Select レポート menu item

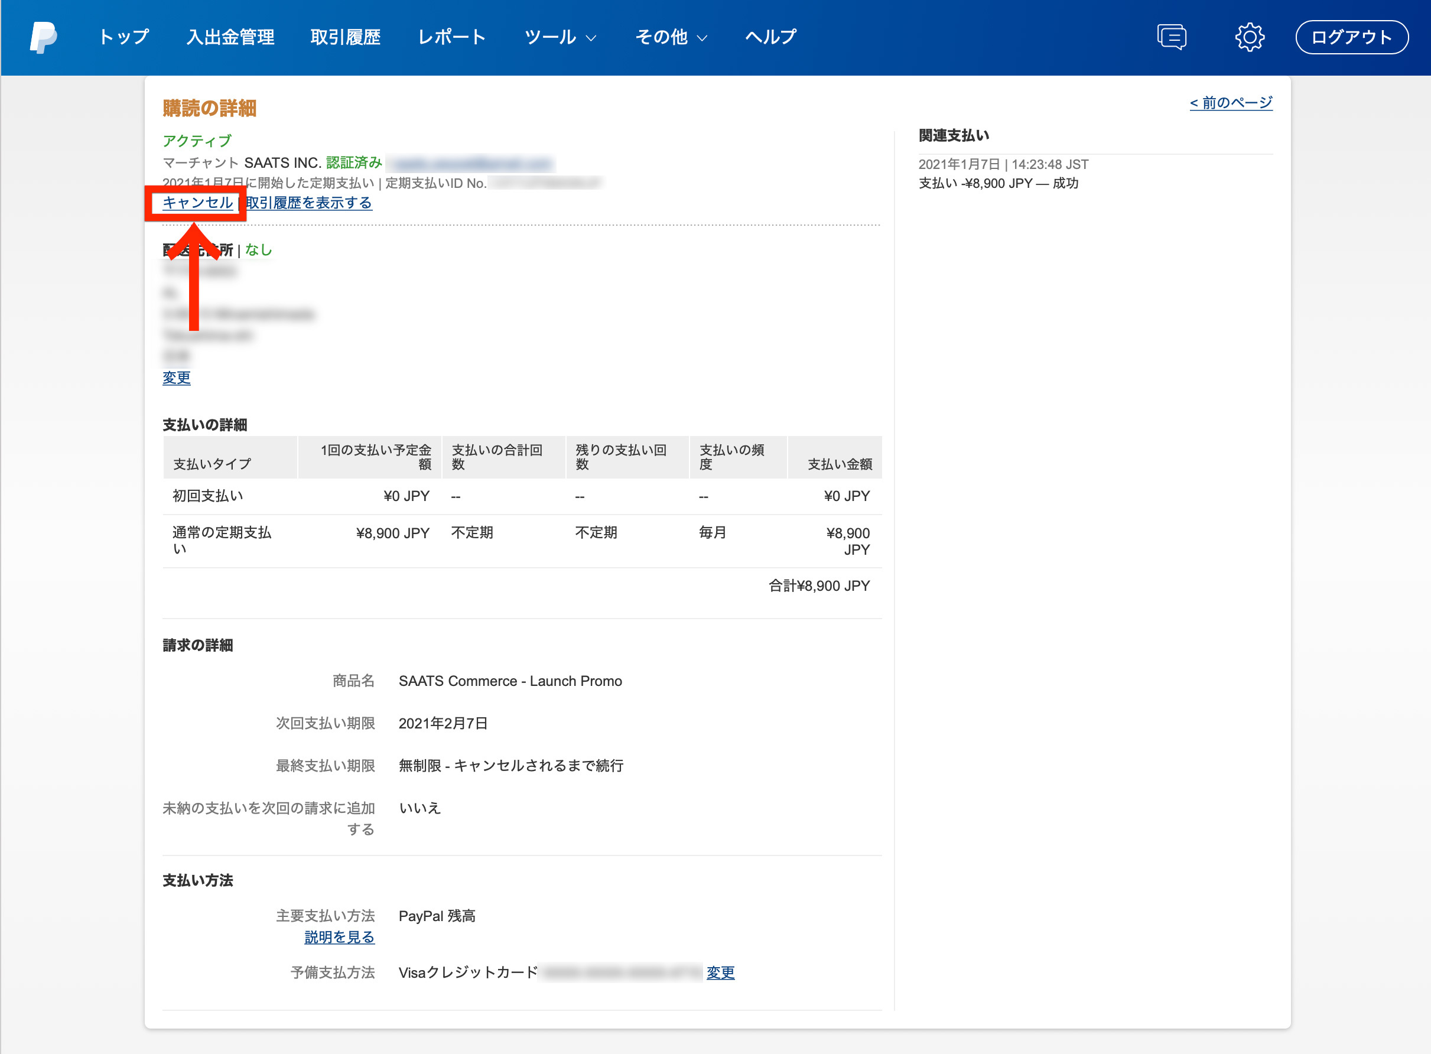[x=452, y=37]
